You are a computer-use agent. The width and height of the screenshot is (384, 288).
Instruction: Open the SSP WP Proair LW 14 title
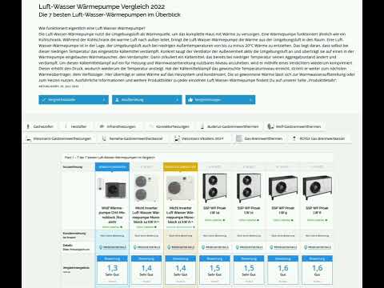214,210
